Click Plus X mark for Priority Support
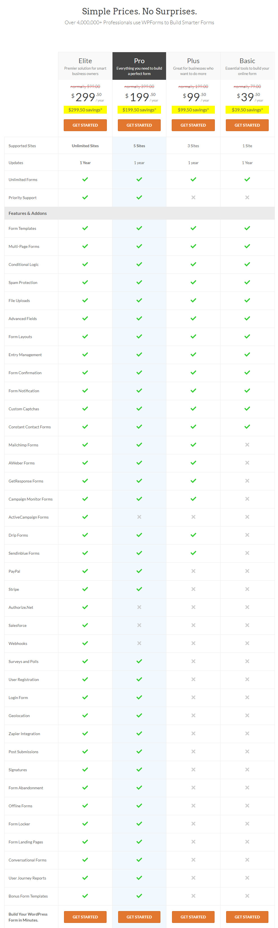 (x=193, y=197)
